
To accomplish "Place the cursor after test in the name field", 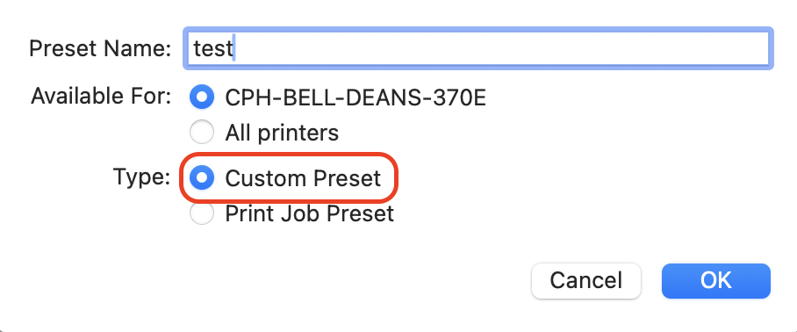I will [x=233, y=49].
